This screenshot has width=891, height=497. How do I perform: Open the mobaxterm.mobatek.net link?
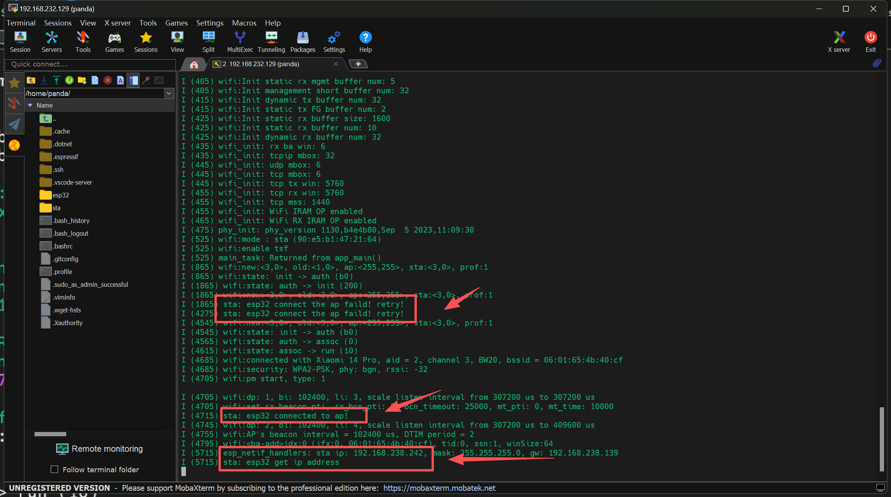click(439, 488)
